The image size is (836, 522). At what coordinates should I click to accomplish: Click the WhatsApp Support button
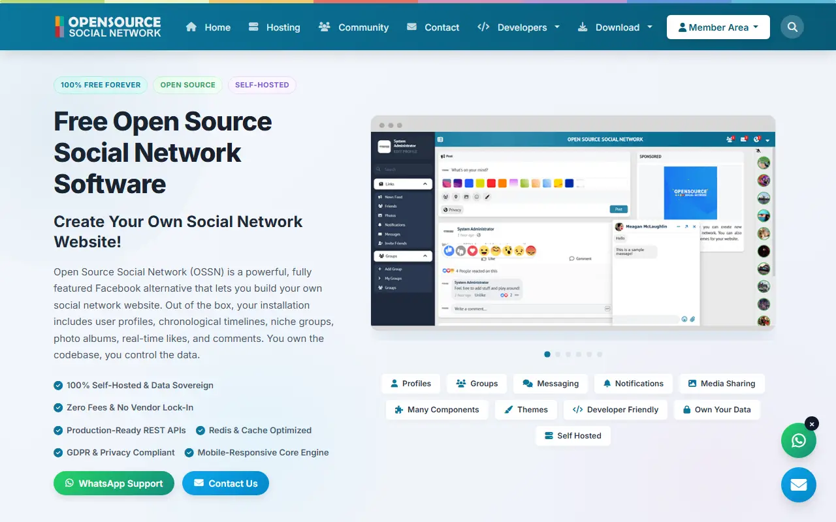coord(114,484)
